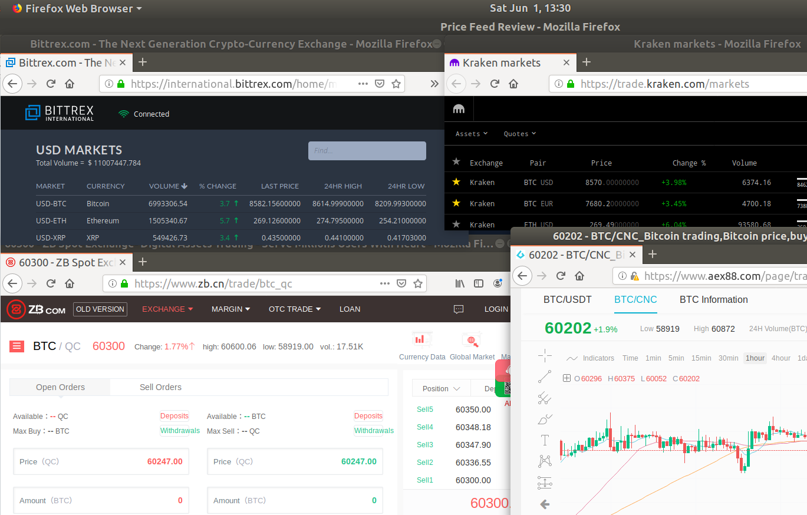Open a new tab in the AEX window

[652, 254]
